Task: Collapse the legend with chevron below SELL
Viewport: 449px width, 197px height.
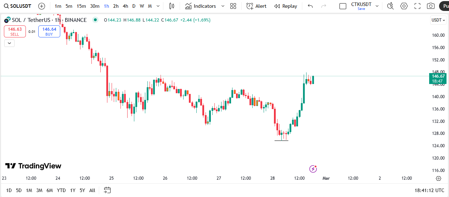Action: (x=9, y=43)
